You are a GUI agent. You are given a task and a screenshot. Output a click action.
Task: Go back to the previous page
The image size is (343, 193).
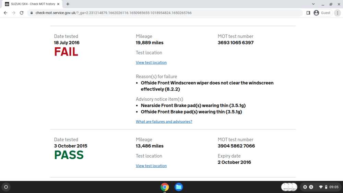click(5, 13)
